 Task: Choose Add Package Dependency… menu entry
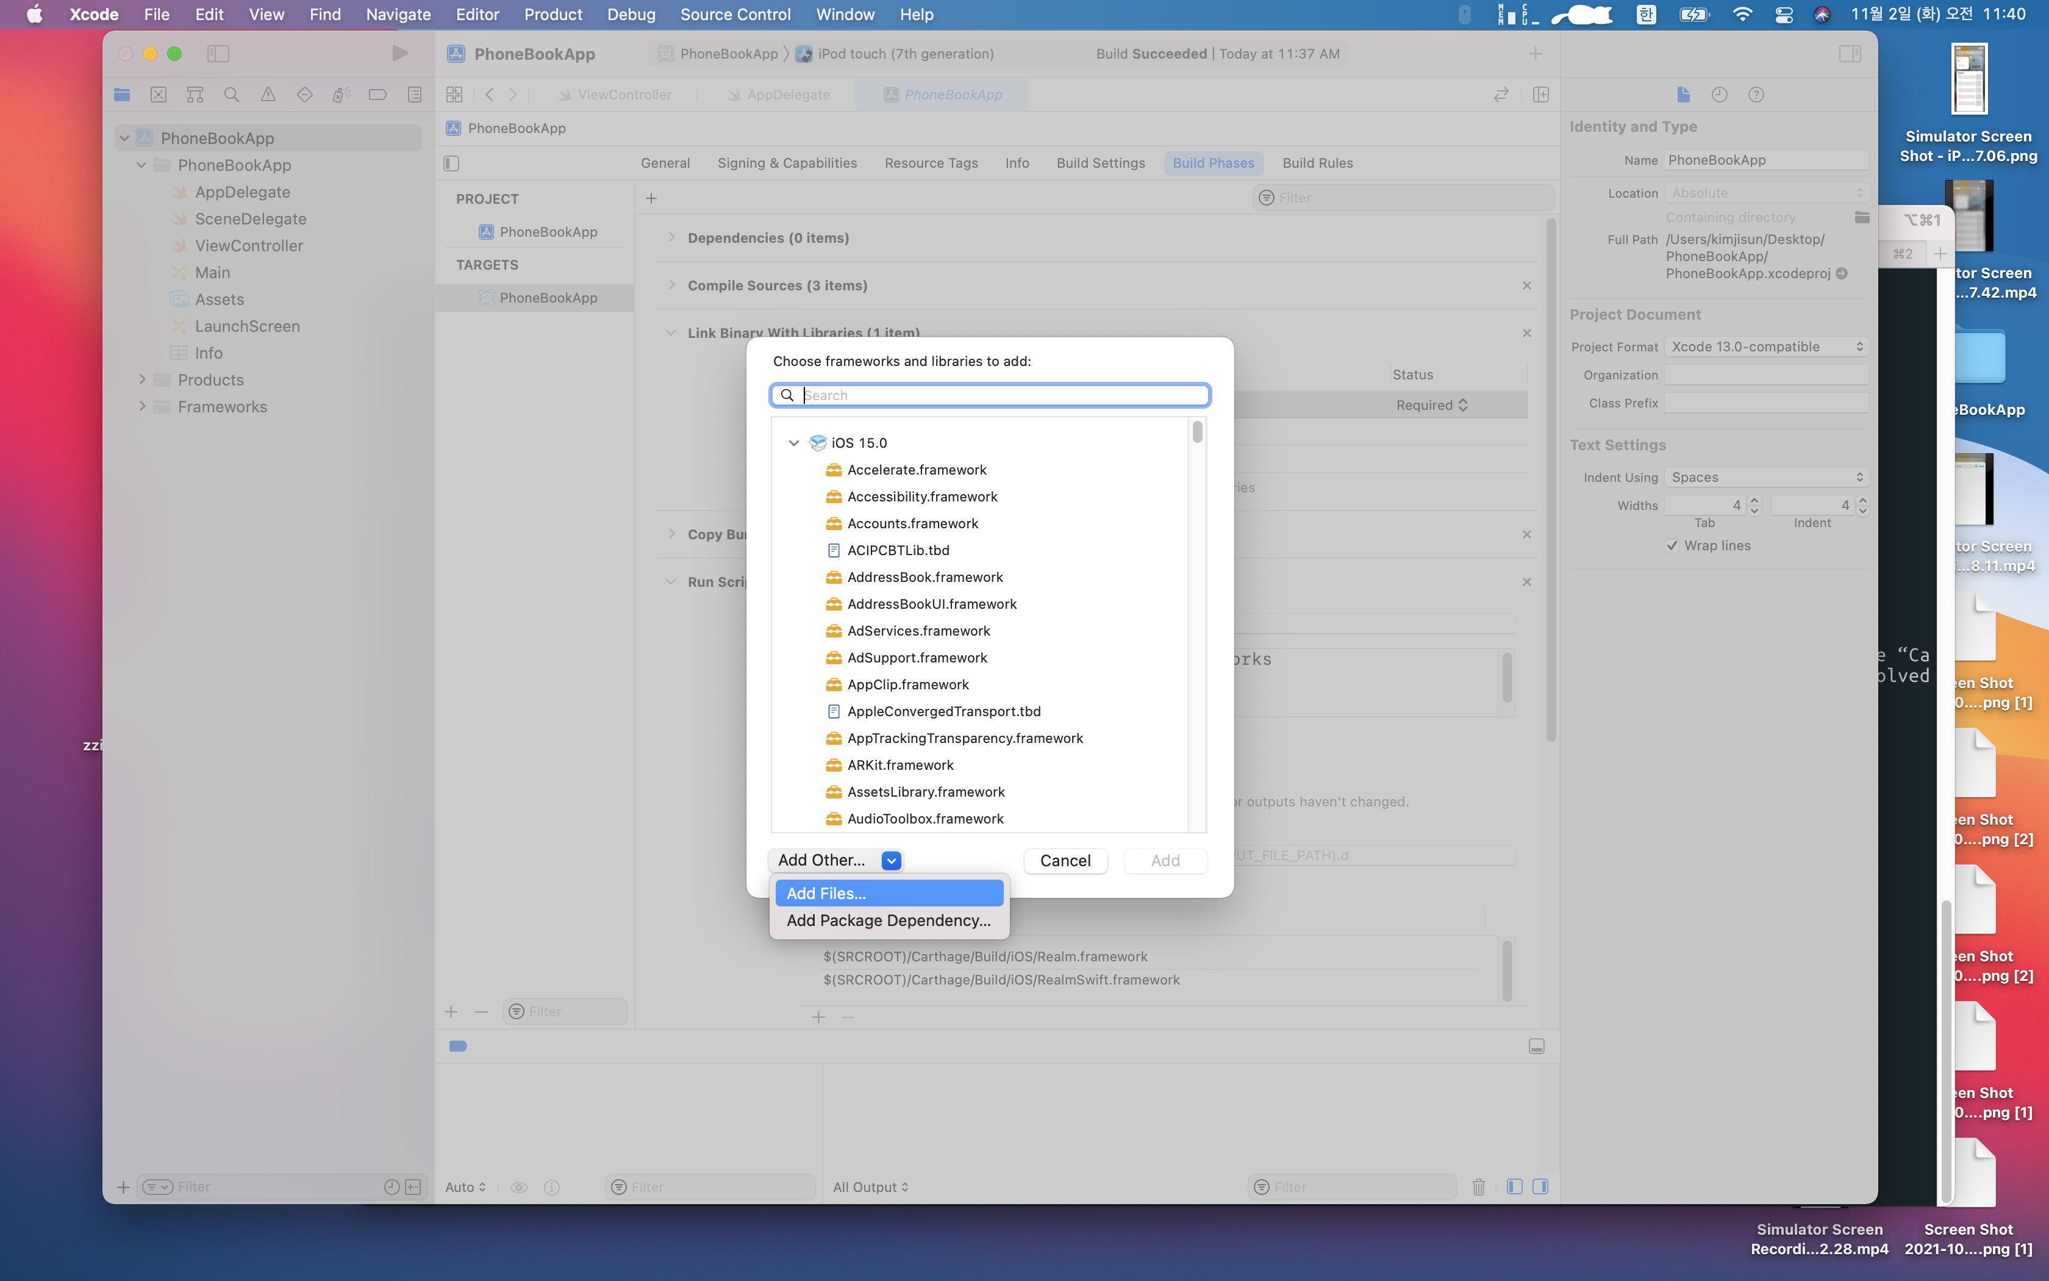coord(889,920)
